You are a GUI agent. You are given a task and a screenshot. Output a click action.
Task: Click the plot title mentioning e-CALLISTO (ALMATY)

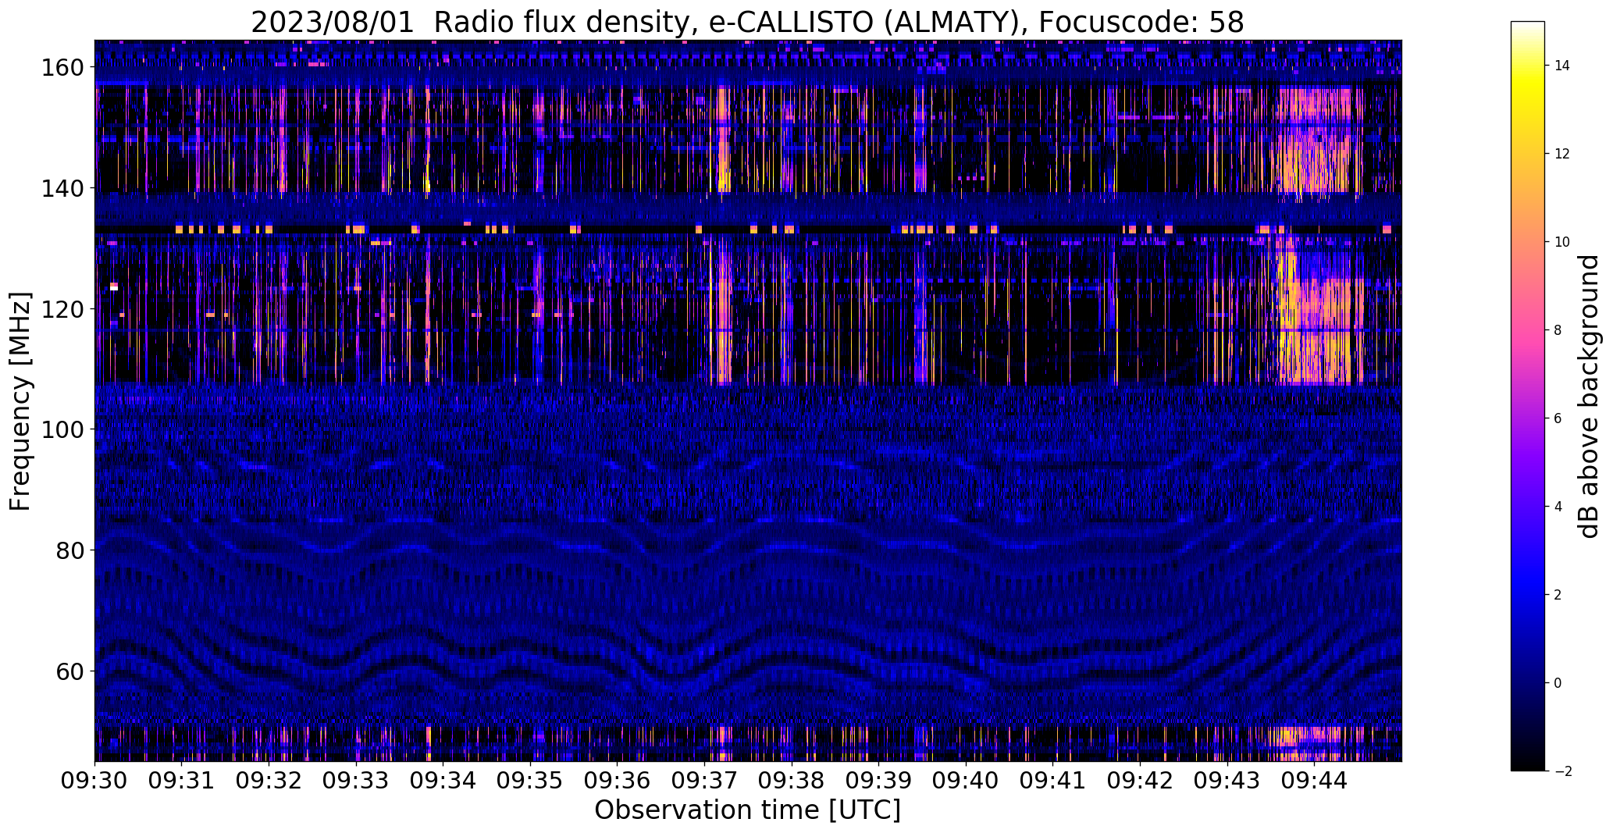[x=747, y=22]
